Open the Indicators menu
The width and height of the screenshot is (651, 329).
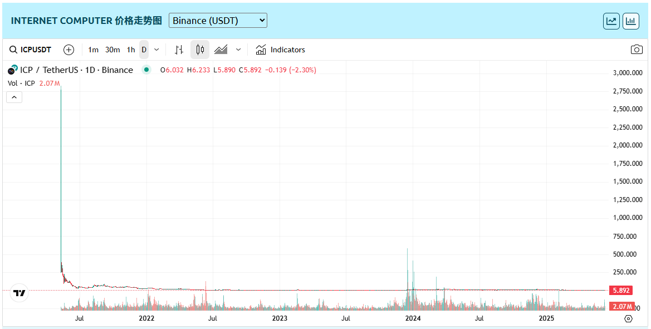[281, 50]
